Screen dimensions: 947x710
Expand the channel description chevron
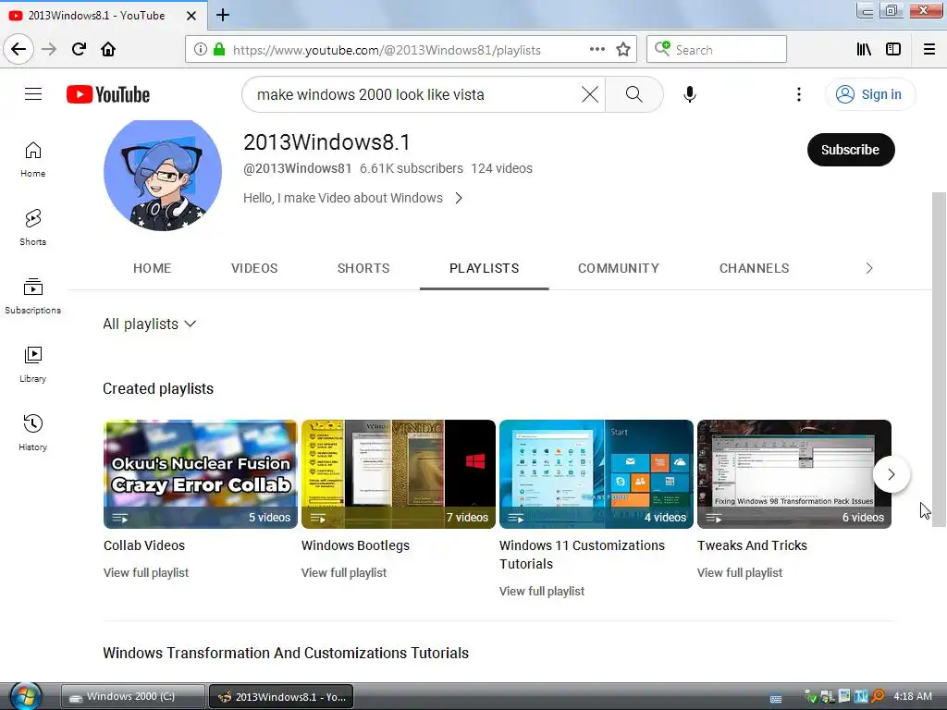click(459, 198)
